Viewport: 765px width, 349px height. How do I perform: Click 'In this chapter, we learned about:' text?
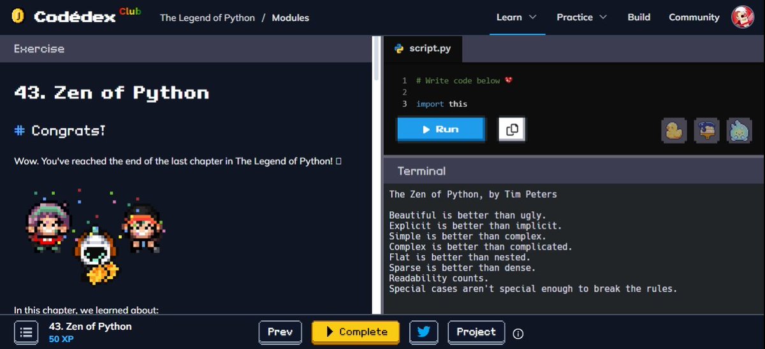coord(86,310)
